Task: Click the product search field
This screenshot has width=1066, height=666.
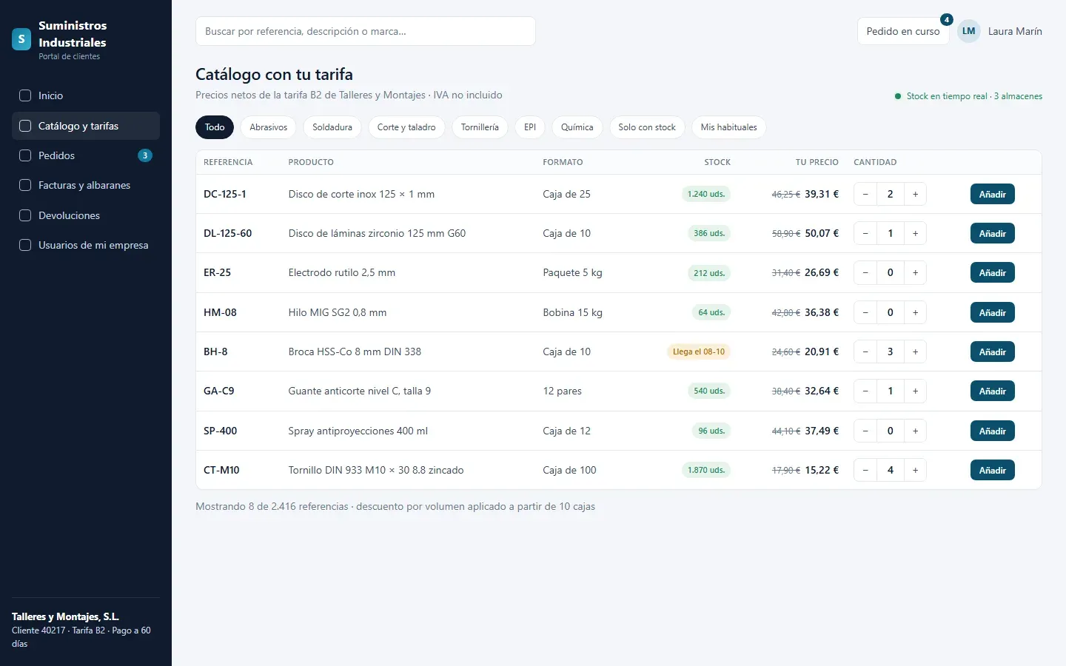Action: (366, 31)
